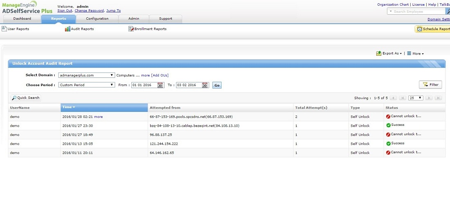
Task: Go to last page arrow
Action: 438,98
